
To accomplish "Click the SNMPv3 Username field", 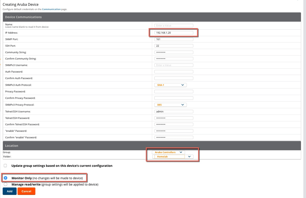I will point(174,65).
